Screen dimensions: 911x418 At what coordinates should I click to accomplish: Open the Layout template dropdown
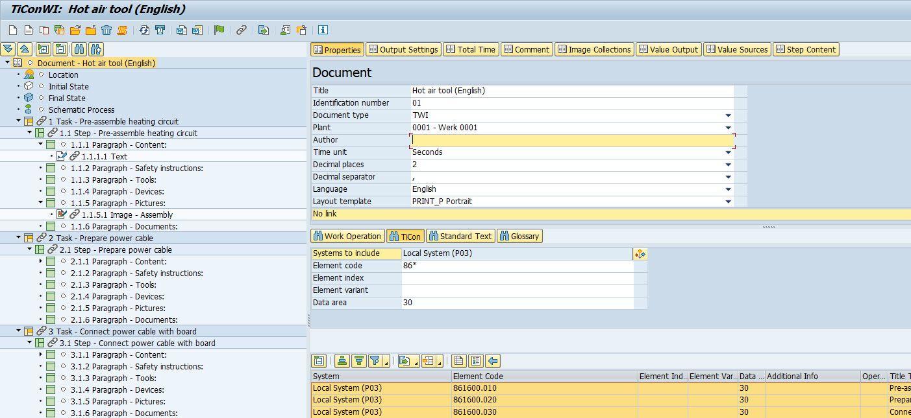[x=728, y=202]
